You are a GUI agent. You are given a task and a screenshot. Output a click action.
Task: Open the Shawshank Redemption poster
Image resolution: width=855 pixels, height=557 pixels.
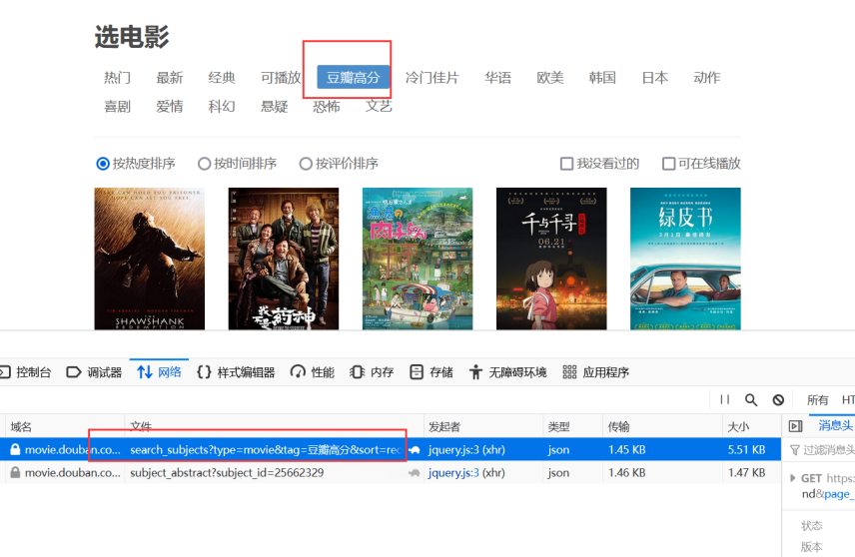(x=150, y=259)
